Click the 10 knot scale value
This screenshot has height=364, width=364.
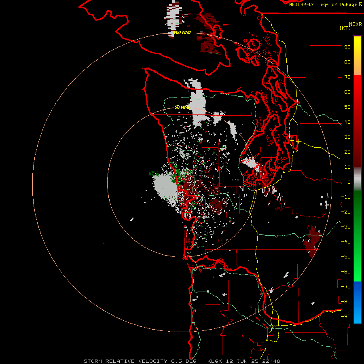(347, 167)
